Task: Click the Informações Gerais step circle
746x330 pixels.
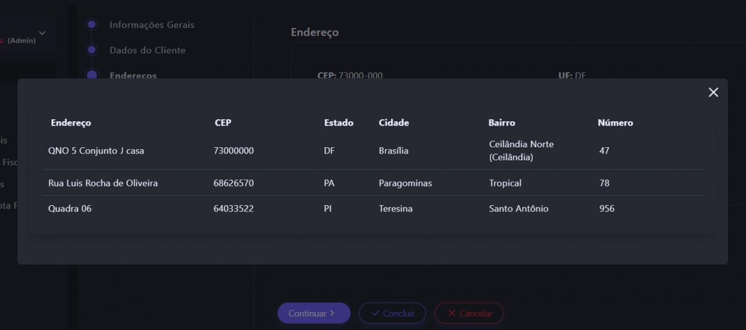Action: tap(92, 25)
